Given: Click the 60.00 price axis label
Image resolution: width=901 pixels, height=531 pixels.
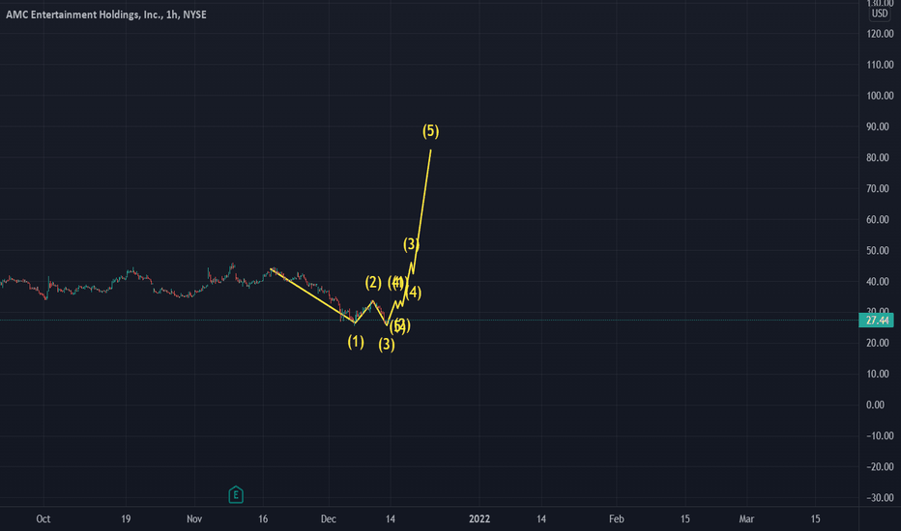Looking at the screenshot, I should tap(878, 220).
